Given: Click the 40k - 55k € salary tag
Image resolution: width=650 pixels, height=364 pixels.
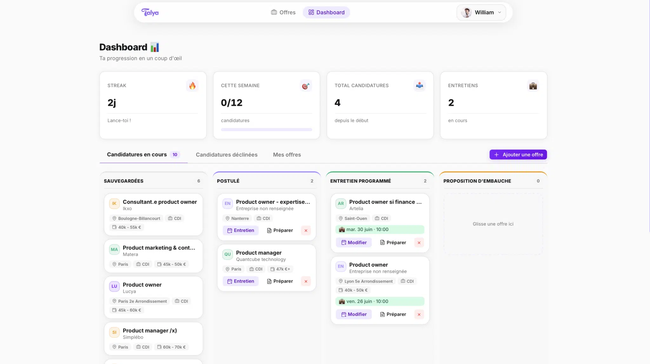Looking at the screenshot, I should click(127, 227).
